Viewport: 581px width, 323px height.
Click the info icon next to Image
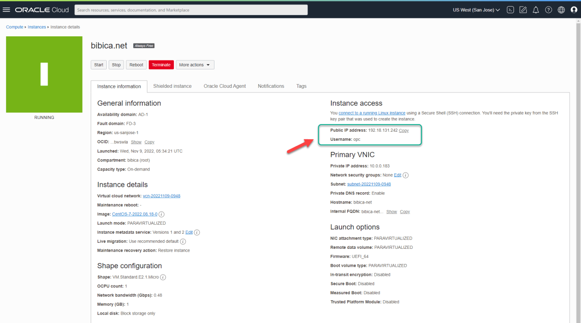click(x=162, y=214)
